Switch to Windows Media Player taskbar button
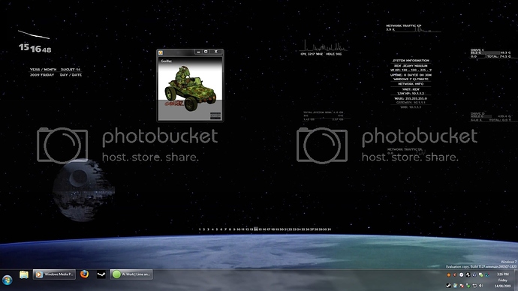 pyautogui.click(x=54, y=274)
